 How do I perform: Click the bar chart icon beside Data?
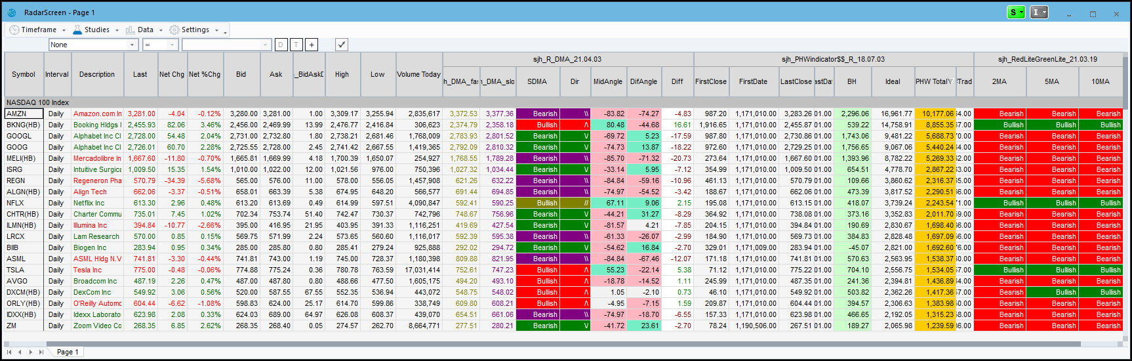(x=130, y=30)
